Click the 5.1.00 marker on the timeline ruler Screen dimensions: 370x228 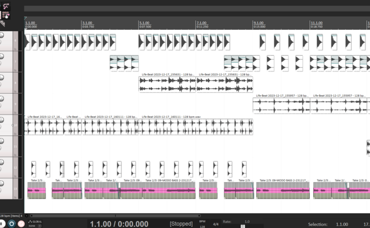pyautogui.click(x=145, y=23)
